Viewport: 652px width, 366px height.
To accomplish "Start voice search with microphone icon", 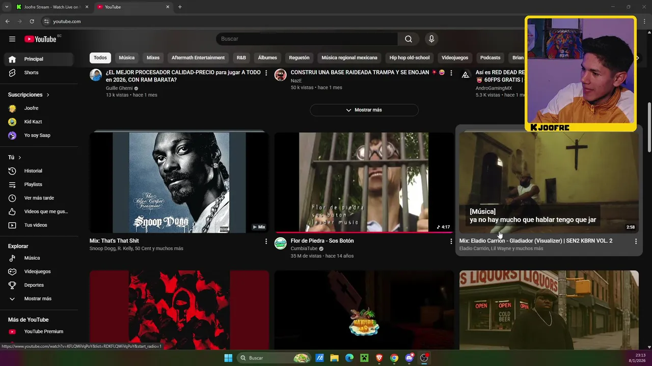I will [x=431, y=39].
